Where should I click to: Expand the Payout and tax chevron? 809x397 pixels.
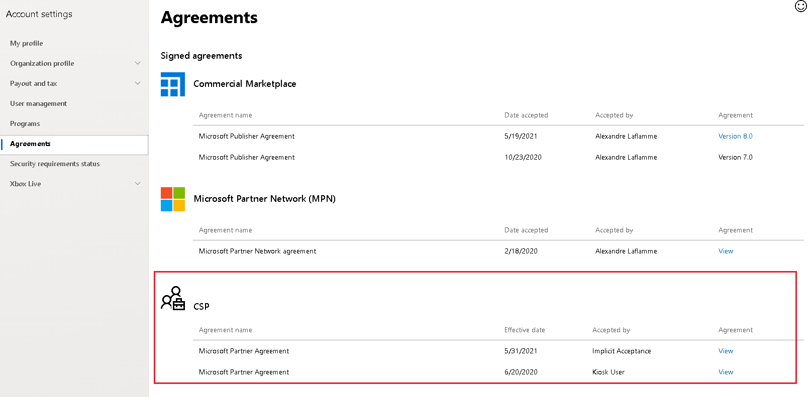(x=138, y=83)
